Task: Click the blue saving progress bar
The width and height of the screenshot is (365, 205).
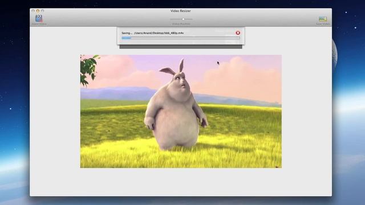Action: pyautogui.click(x=181, y=38)
